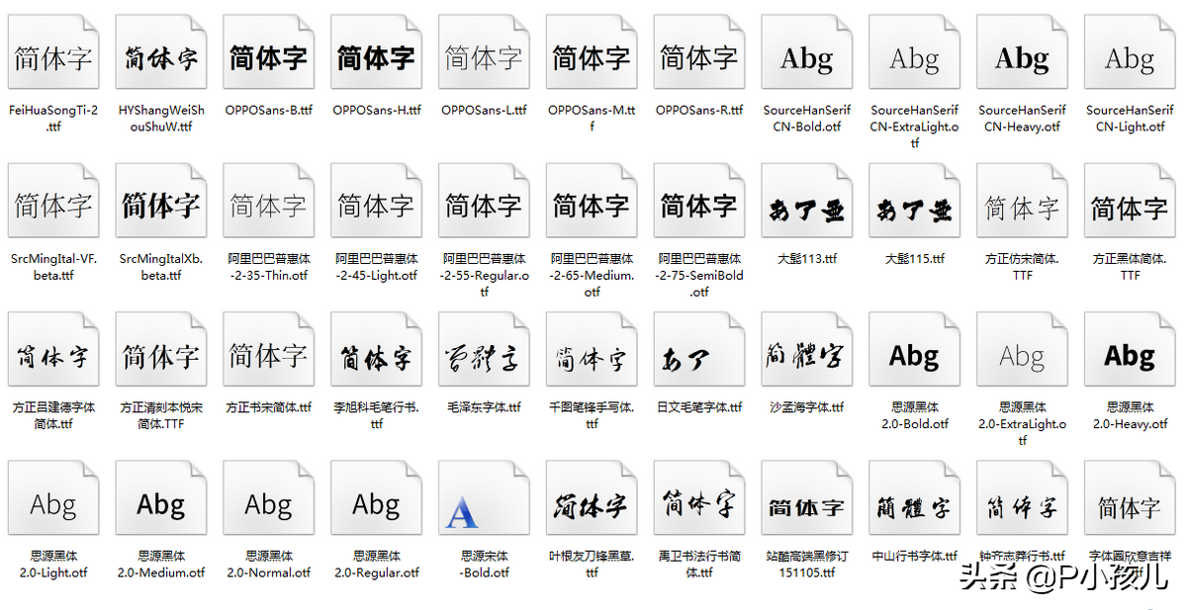Select the 思源宋体-Bold.otf file name

pos(484,565)
